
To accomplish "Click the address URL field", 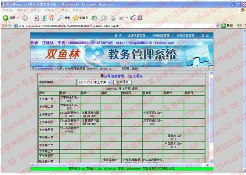I will 116,26.
